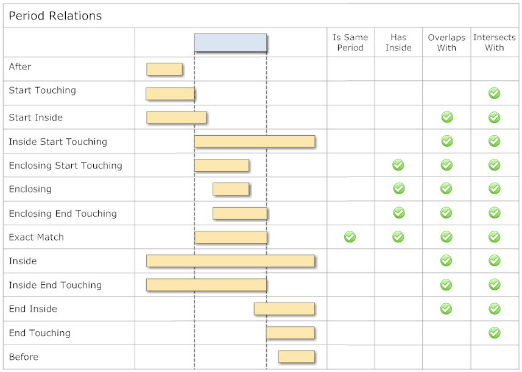The height and width of the screenshot is (372, 522).
Task: Click Inside row's Overlaps With checkmark
Action: [x=446, y=261]
